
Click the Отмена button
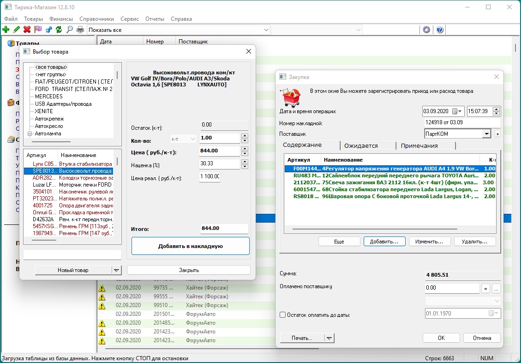coord(482,338)
